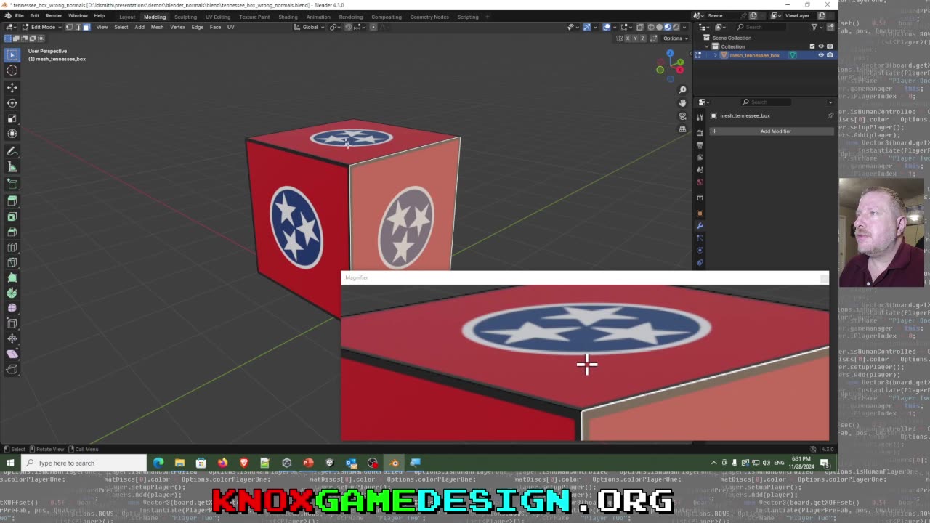Screen dimensions: 930x523
Task: Open the pivot point dropdown
Action: point(334,27)
